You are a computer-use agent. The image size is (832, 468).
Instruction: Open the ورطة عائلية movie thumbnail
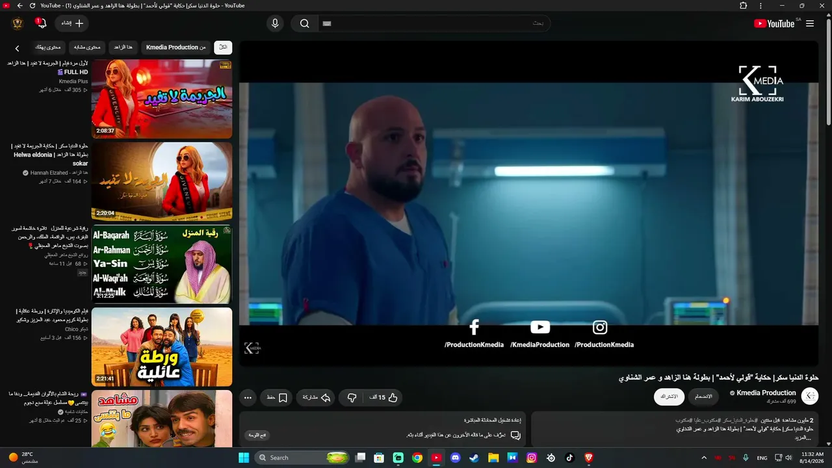162,346
